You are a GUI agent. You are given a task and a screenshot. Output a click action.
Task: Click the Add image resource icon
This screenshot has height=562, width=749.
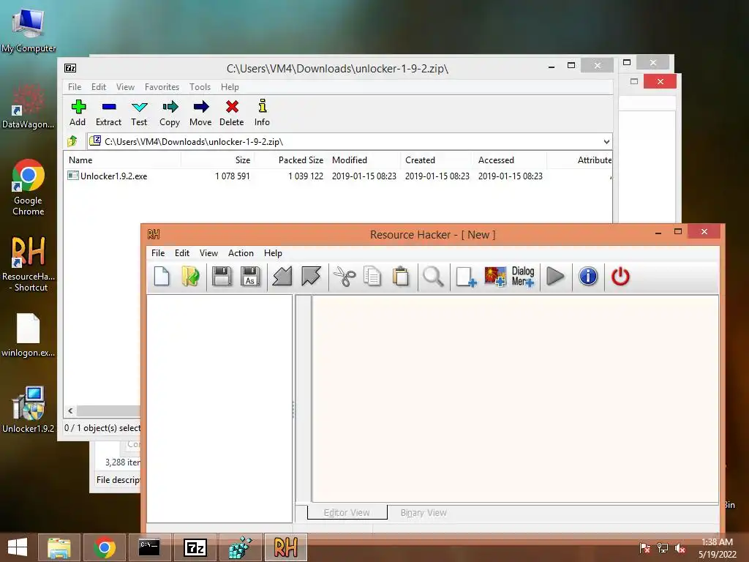point(495,277)
